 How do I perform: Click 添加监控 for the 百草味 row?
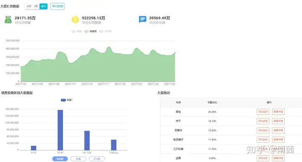[263, 130]
